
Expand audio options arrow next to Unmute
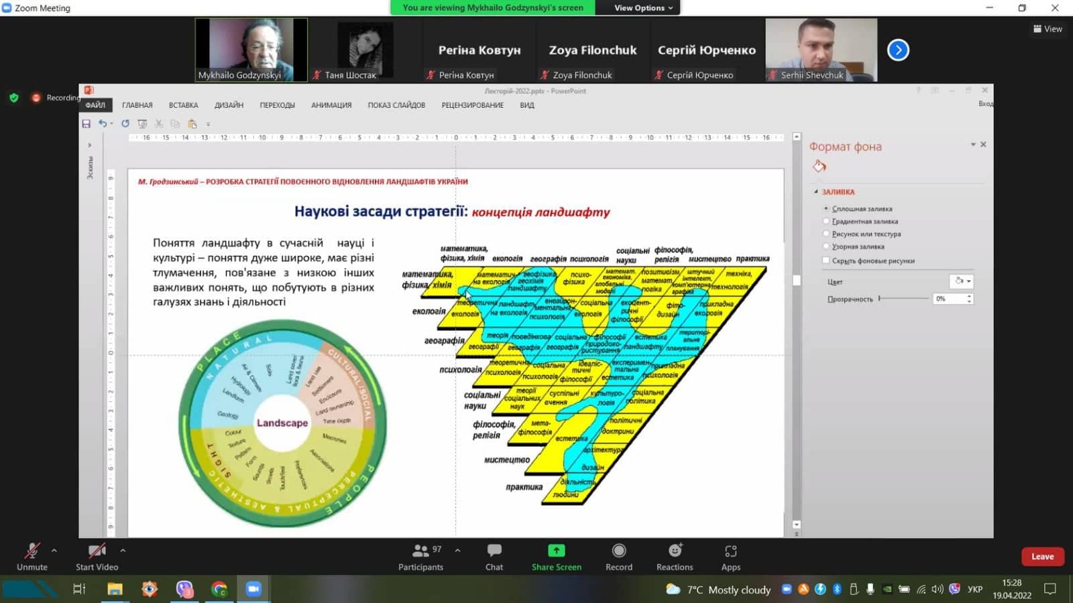tap(54, 551)
